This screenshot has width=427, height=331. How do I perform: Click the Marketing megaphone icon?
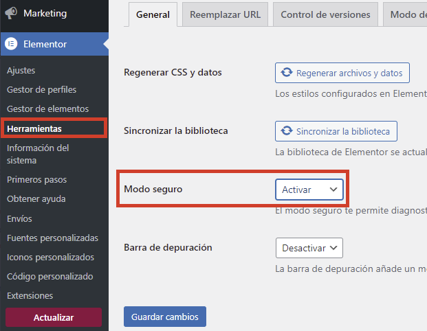pos(11,13)
